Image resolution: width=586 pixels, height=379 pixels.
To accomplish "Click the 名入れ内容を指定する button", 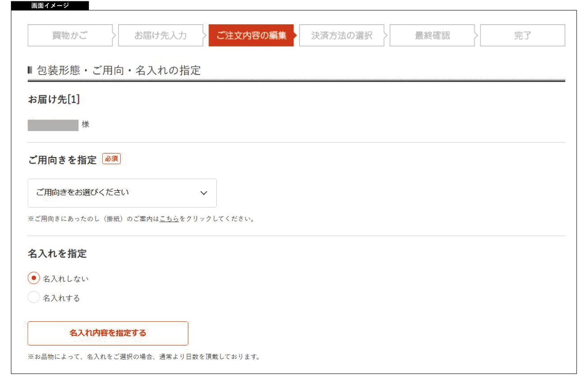I will 108,333.
